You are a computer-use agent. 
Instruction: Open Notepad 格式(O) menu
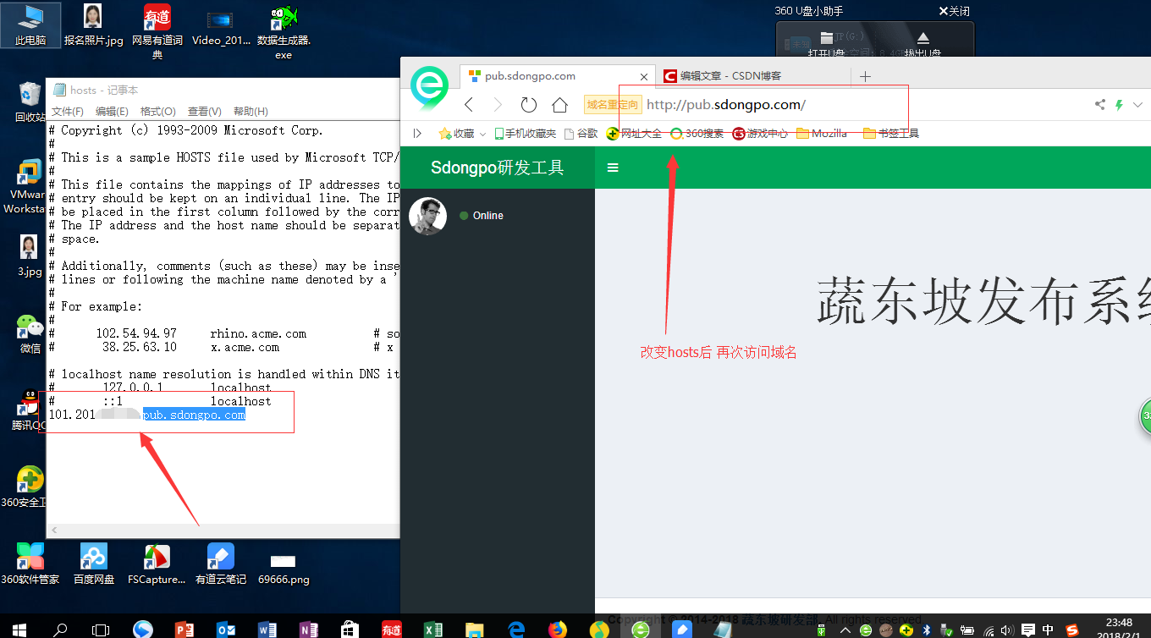(x=157, y=112)
